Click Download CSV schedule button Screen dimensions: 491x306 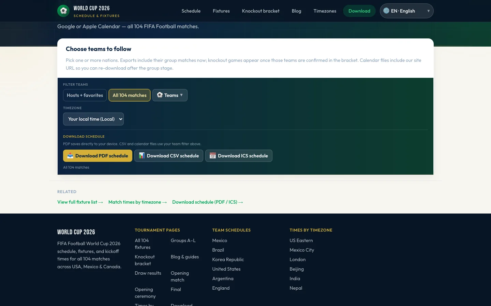169,156
